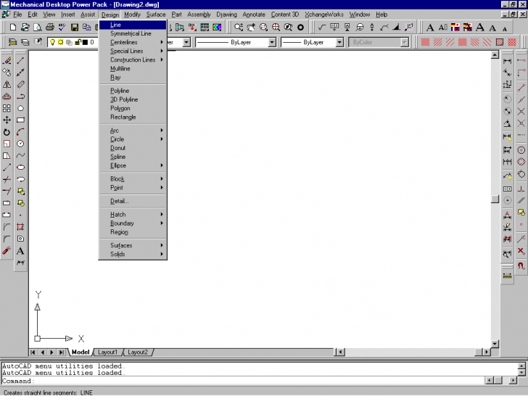This screenshot has height=396, width=528.
Task: Select the Rectangle draw tool icon
Action: click(20, 120)
